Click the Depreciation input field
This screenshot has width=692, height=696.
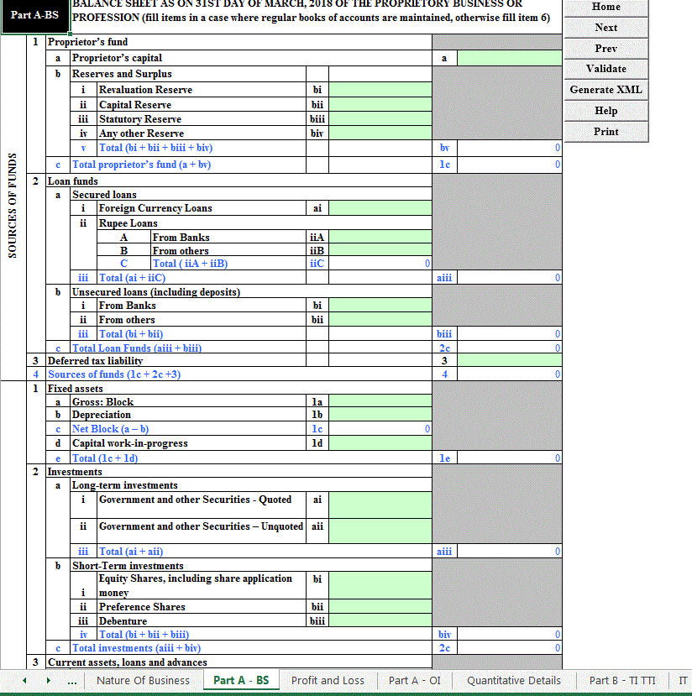click(380, 415)
